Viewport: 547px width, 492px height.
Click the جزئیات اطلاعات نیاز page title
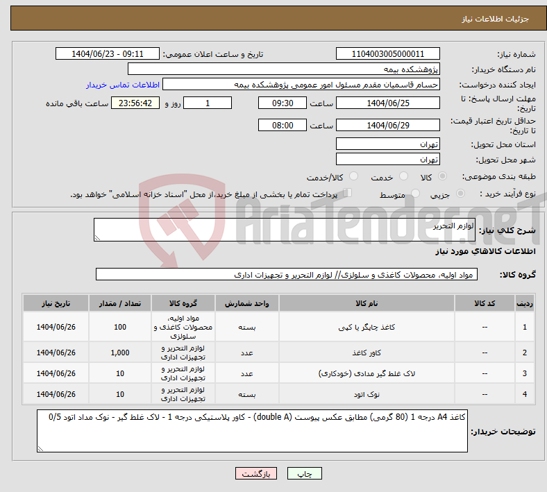(x=496, y=19)
